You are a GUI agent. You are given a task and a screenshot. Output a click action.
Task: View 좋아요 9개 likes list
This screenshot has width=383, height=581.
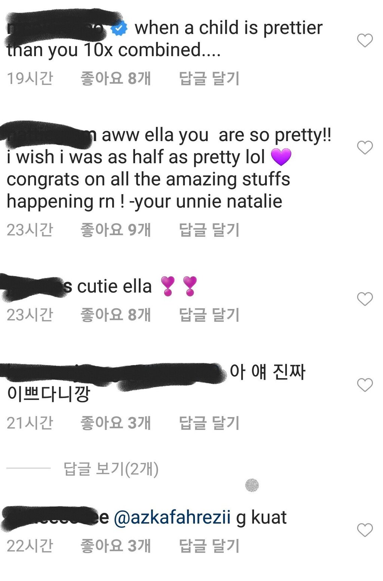(116, 230)
